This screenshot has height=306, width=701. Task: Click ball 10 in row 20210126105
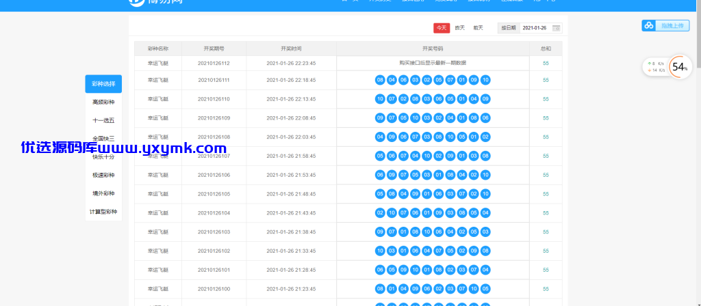pyautogui.click(x=485, y=194)
